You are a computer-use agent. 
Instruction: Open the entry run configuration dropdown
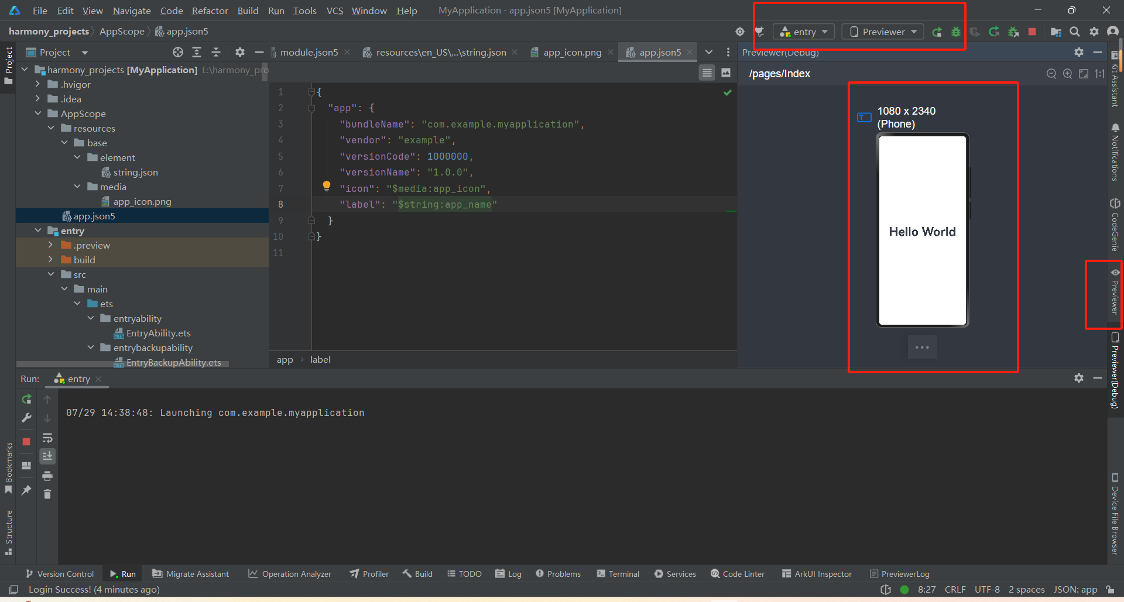coord(804,32)
